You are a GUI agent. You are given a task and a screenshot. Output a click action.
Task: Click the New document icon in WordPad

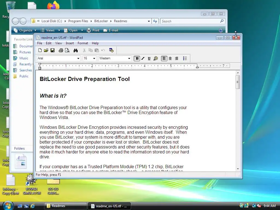click(40, 50)
